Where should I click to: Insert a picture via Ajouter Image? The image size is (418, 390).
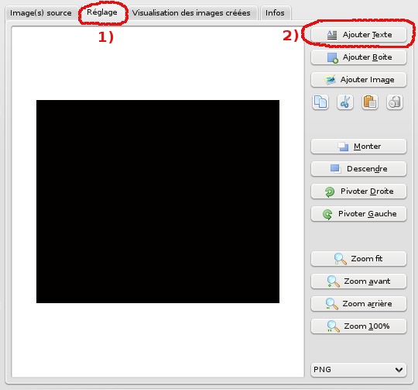[x=358, y=80]
